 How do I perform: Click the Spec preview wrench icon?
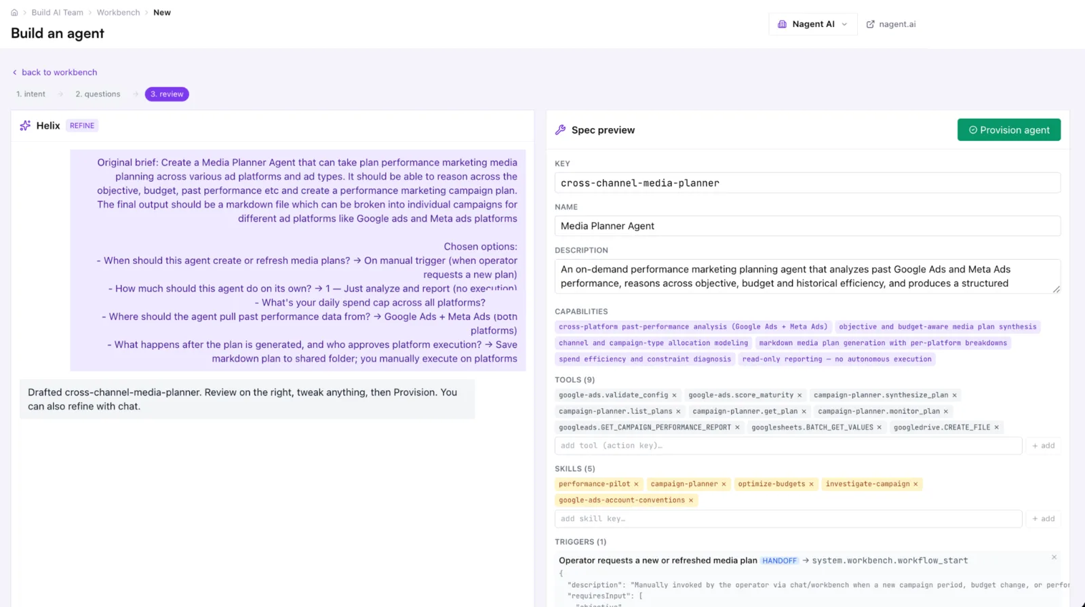pyautogui.click(x=560, y=130)
